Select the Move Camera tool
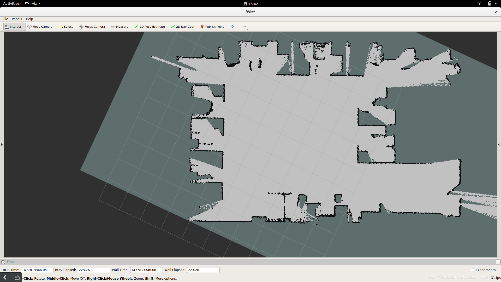 [x=40, y=27]
